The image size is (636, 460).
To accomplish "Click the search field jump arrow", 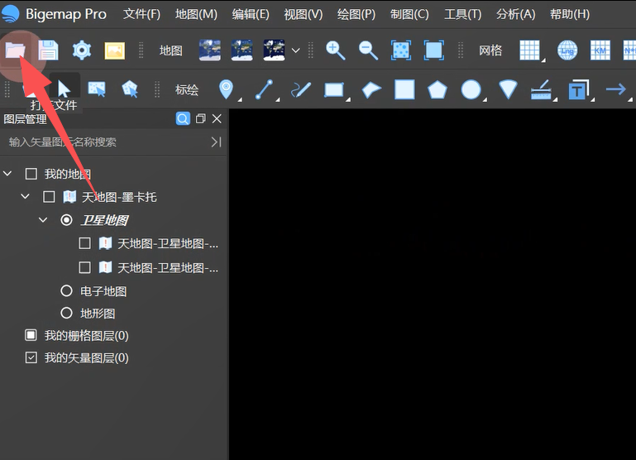I will (216, 142).
